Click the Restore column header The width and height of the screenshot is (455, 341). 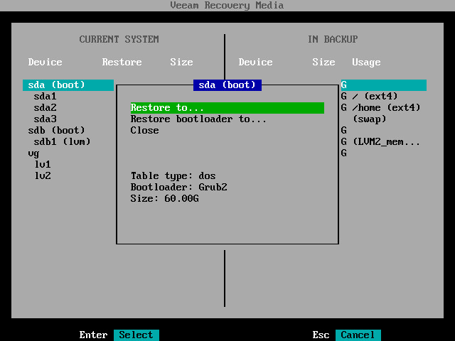pos(122,62)
